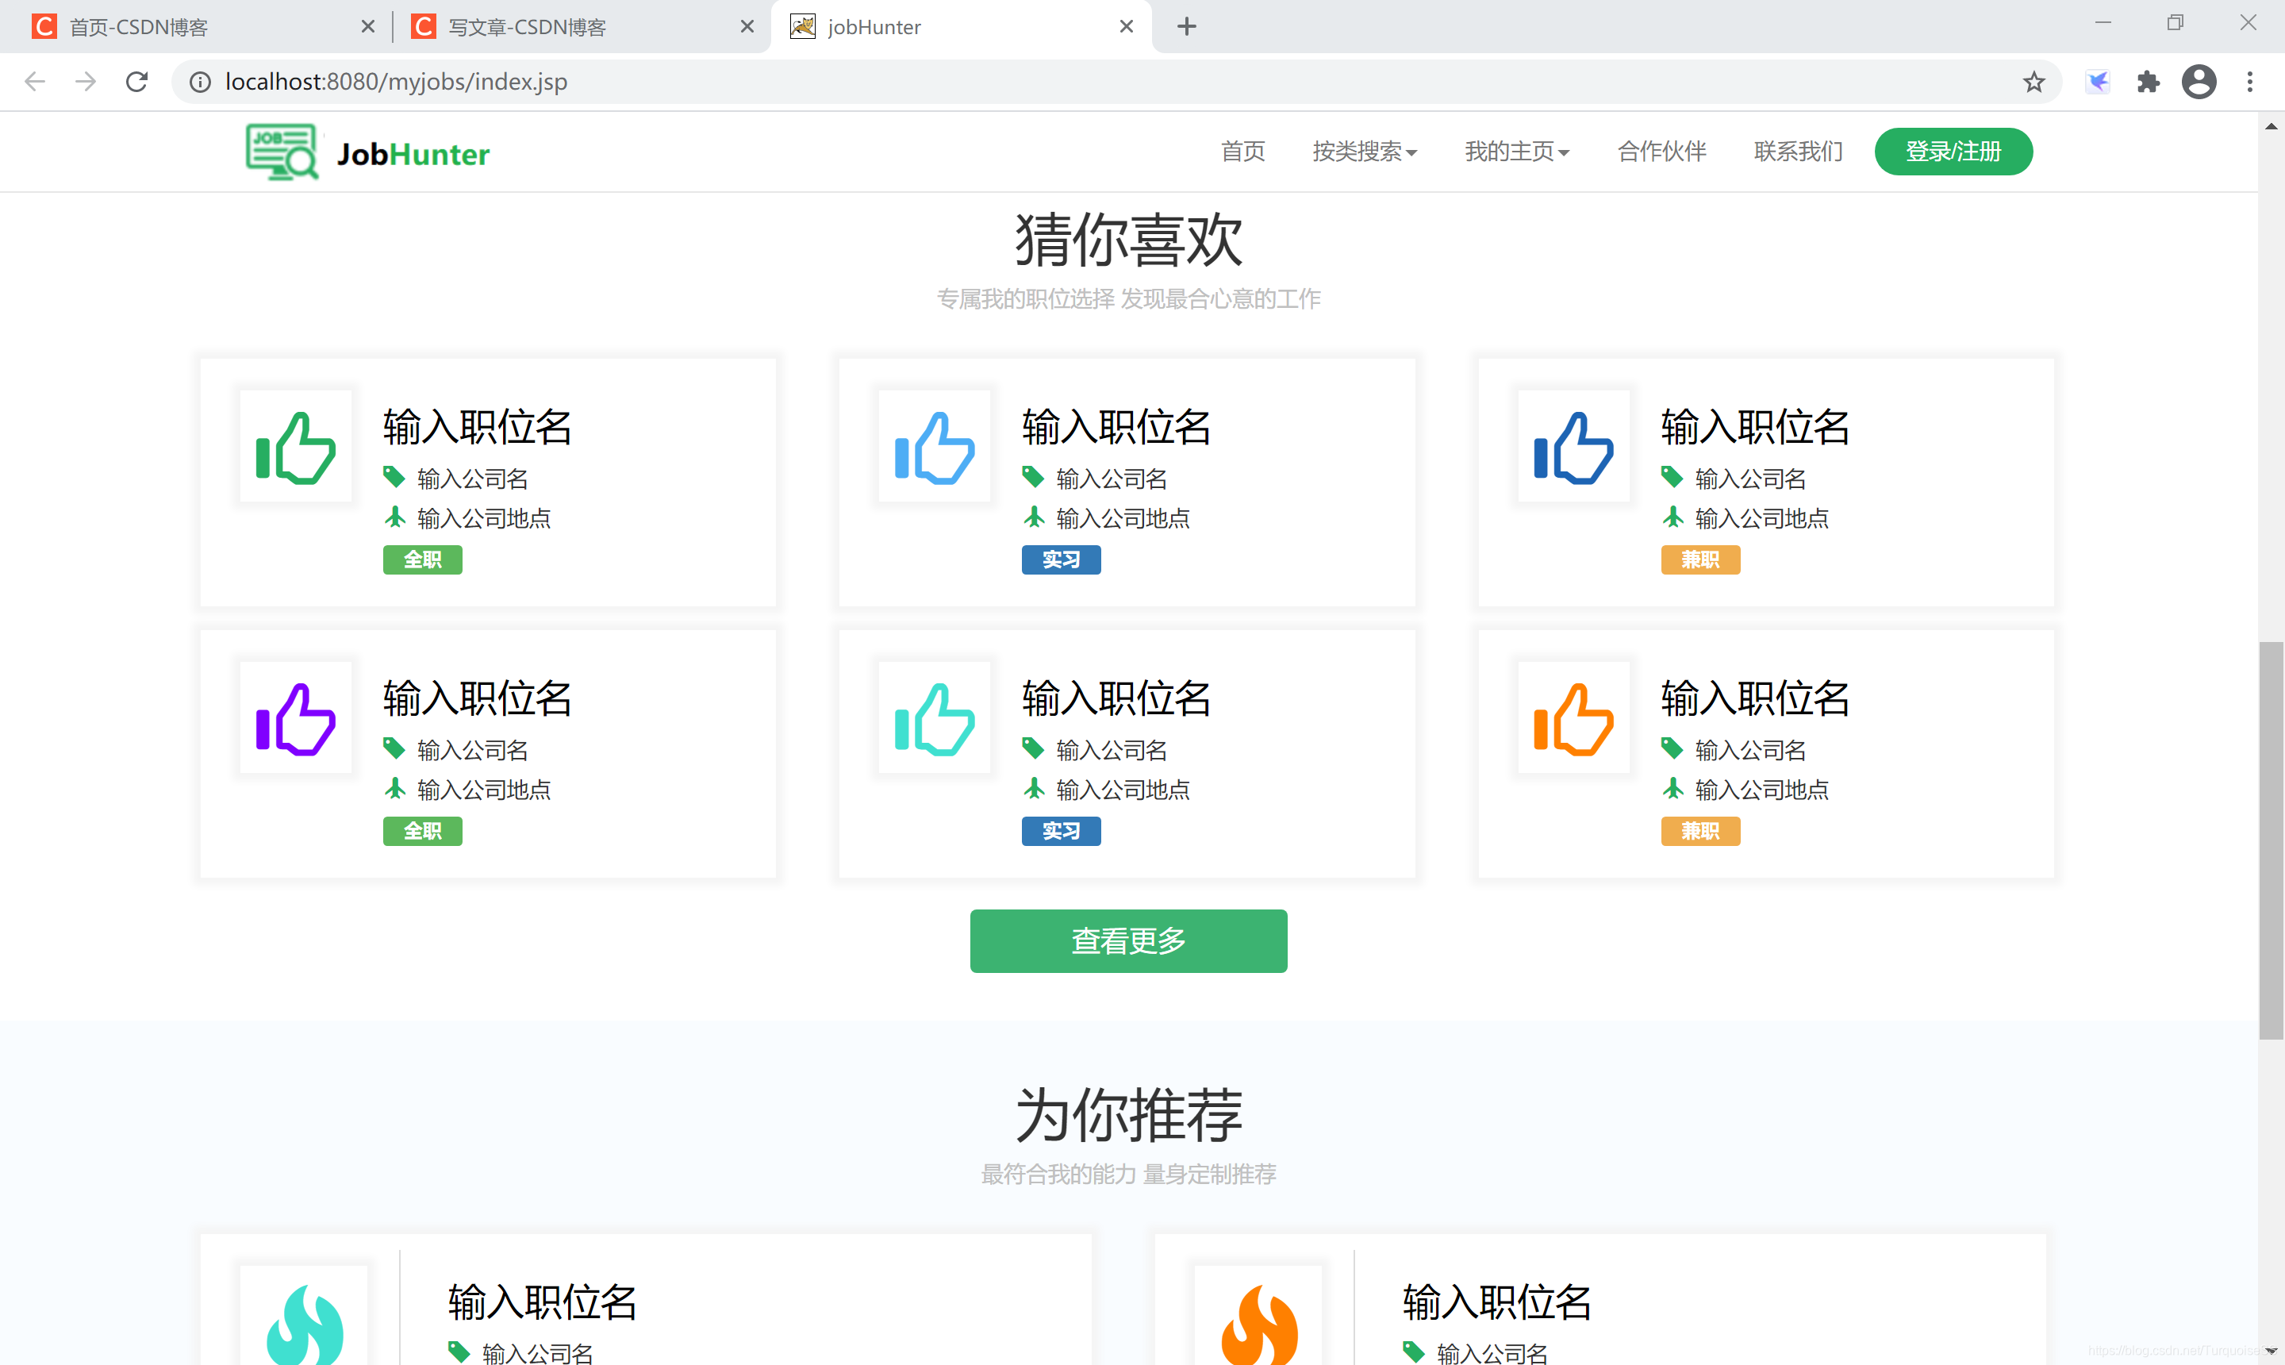Click 输入职位名 beside the teal flame
This screenshot has height=1365, width=2285.
tap(543, 1302)
